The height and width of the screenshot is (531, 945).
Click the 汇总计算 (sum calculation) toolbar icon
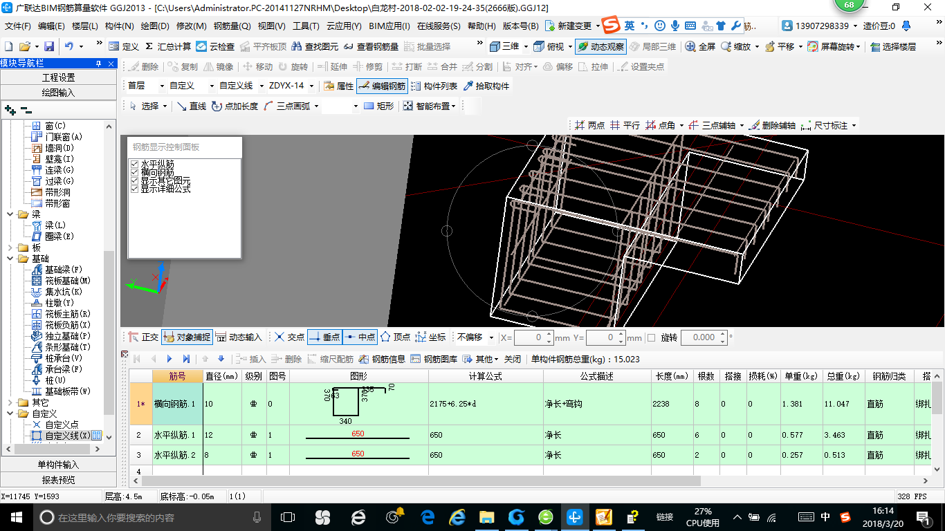(168, 46)
